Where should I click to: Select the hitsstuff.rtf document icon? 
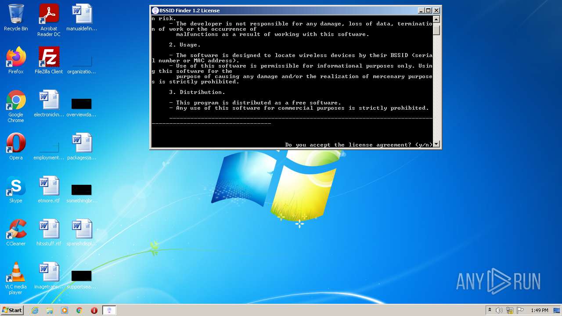(x=49, y=233)
